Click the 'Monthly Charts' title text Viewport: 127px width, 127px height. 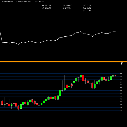[x=7, y=2]
